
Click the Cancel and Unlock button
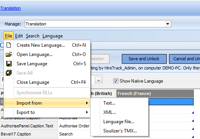pos(185,59)
